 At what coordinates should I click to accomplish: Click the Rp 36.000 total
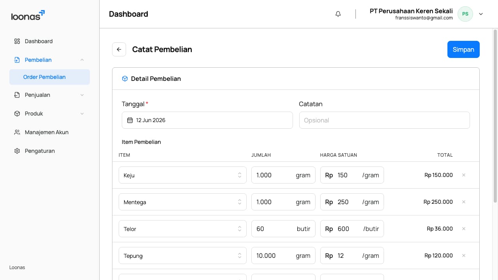tap(440, 229)
